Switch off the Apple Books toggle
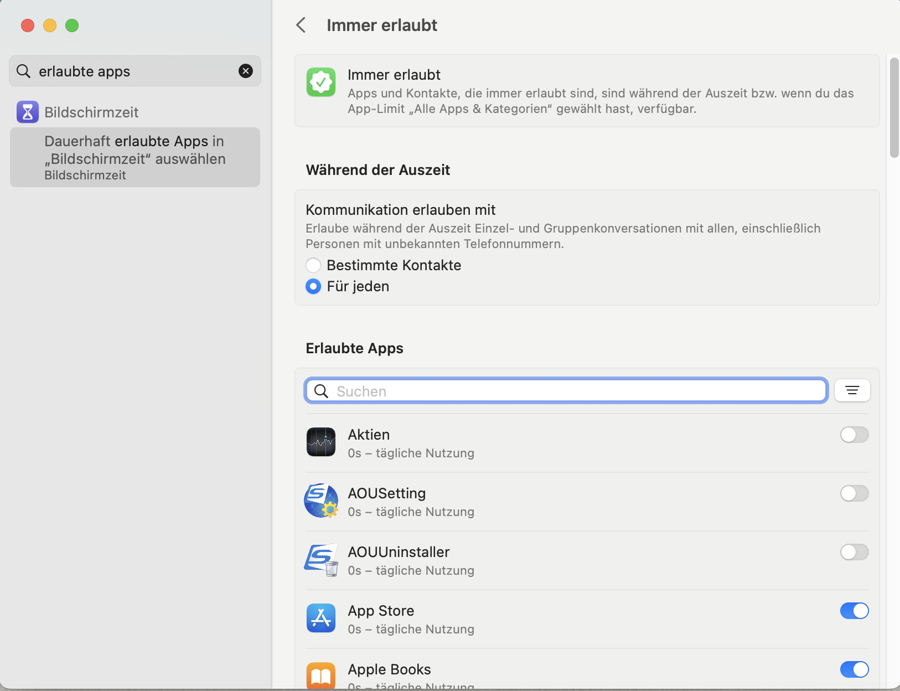 [x=854, y=669]
